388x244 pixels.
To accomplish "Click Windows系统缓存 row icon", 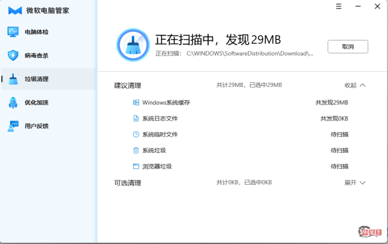I will point(136,103).
